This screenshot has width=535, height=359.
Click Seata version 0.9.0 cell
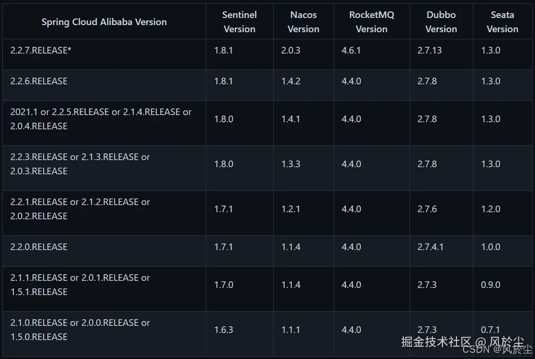click(x=490, y=285)
